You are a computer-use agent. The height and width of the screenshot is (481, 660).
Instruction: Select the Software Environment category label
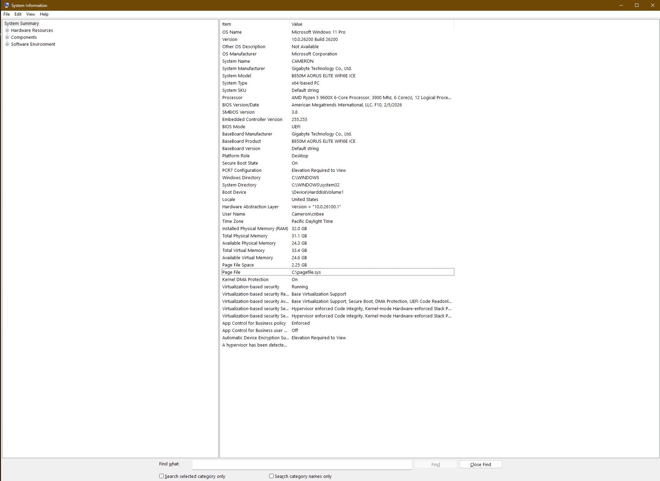[33, 44]
